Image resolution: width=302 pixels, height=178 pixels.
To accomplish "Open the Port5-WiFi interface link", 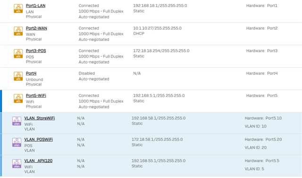I will pos(36,96).
